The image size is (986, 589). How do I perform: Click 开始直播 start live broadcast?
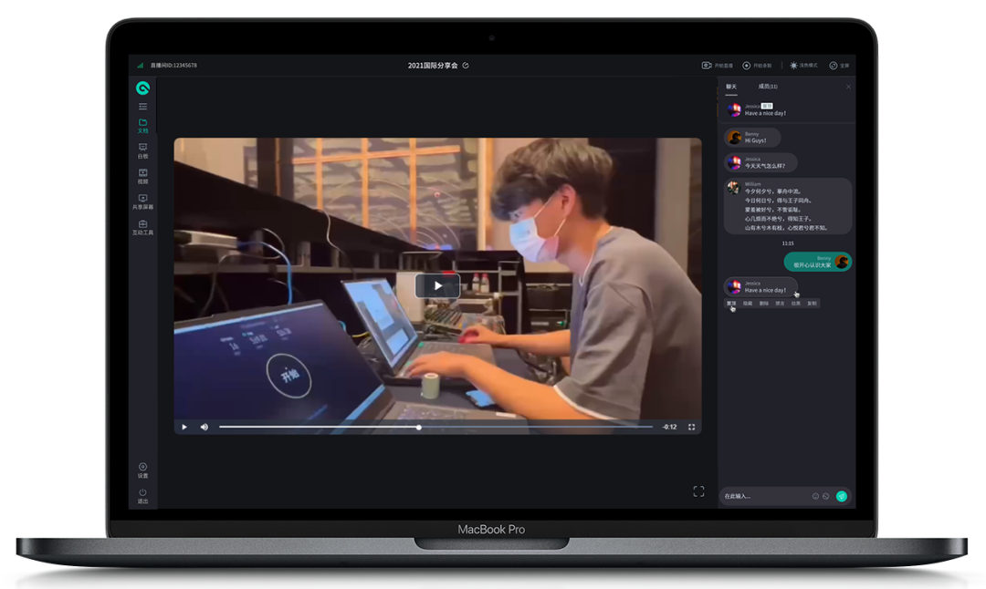pos(718,66)
